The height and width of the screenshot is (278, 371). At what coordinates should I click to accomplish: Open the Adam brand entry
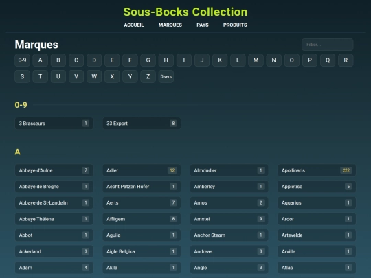pyautogui.click(x=54, y=268)
